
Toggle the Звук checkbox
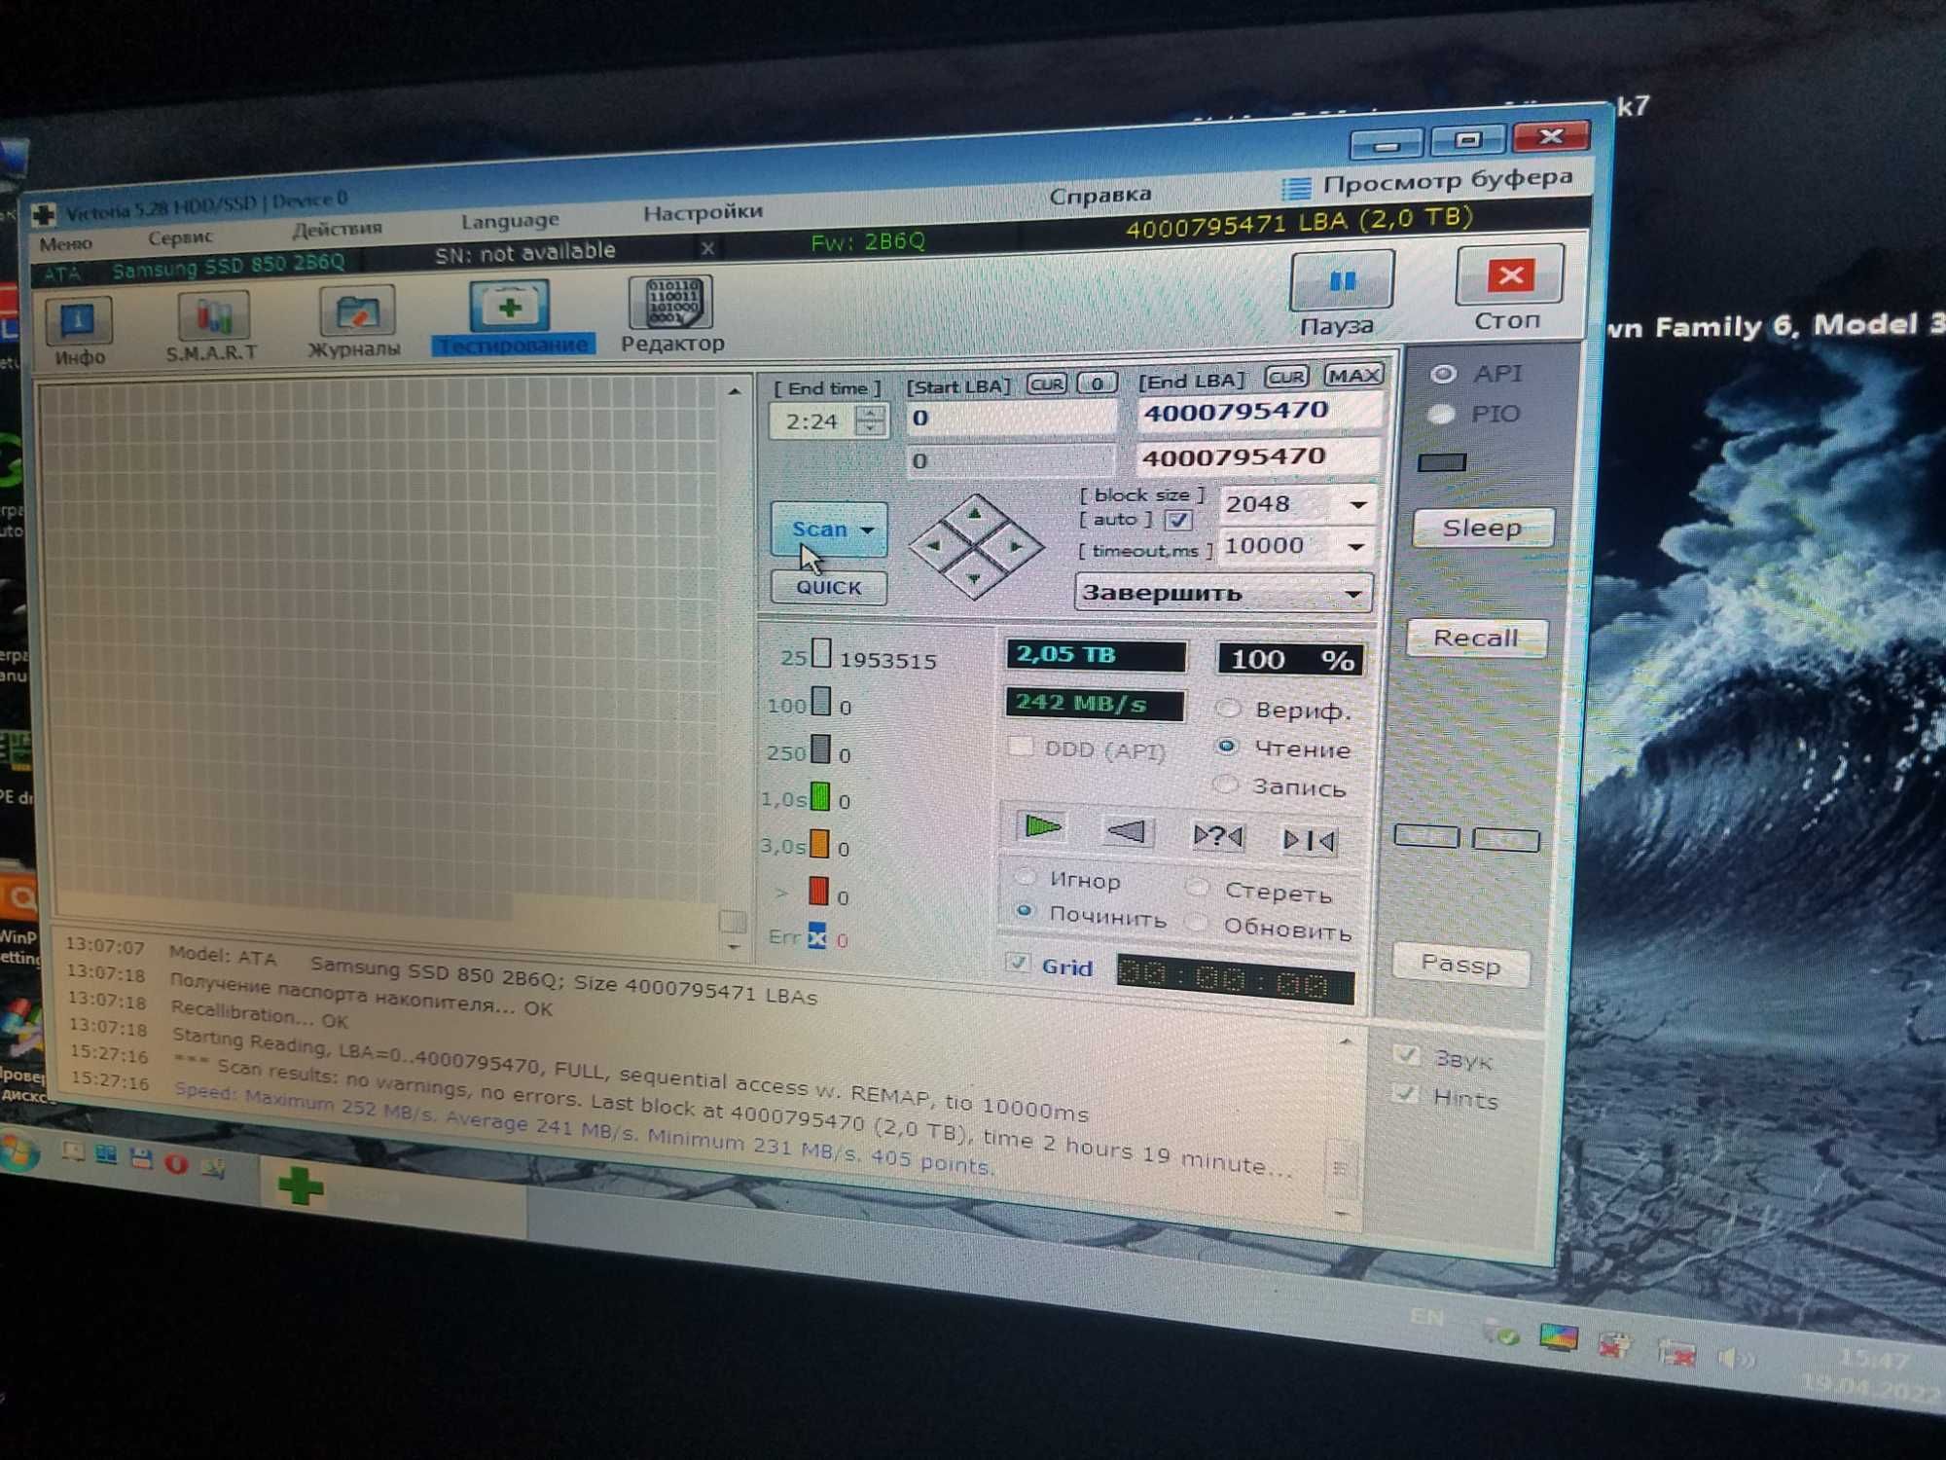[1406, 1055]
